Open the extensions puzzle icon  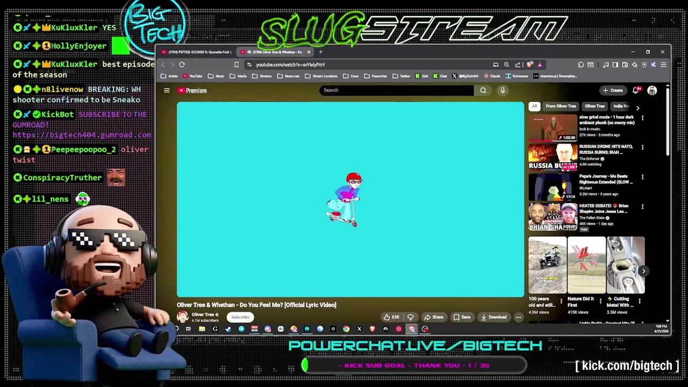[581, 64]
